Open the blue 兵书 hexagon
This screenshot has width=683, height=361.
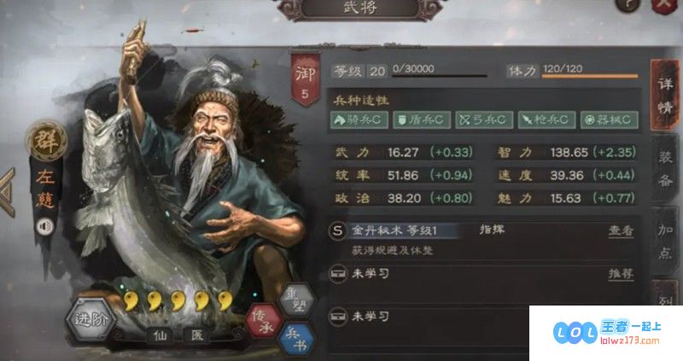click(296, 341)
